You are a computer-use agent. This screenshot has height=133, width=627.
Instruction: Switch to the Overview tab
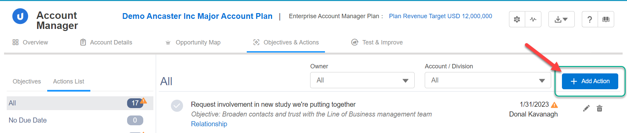(x=30, y=42)
